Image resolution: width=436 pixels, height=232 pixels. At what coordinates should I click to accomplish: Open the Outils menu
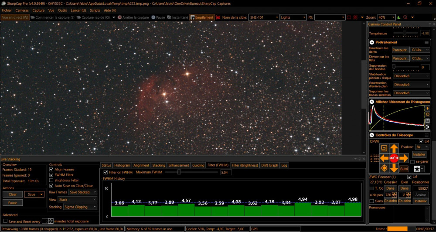(x=62, y=10)
